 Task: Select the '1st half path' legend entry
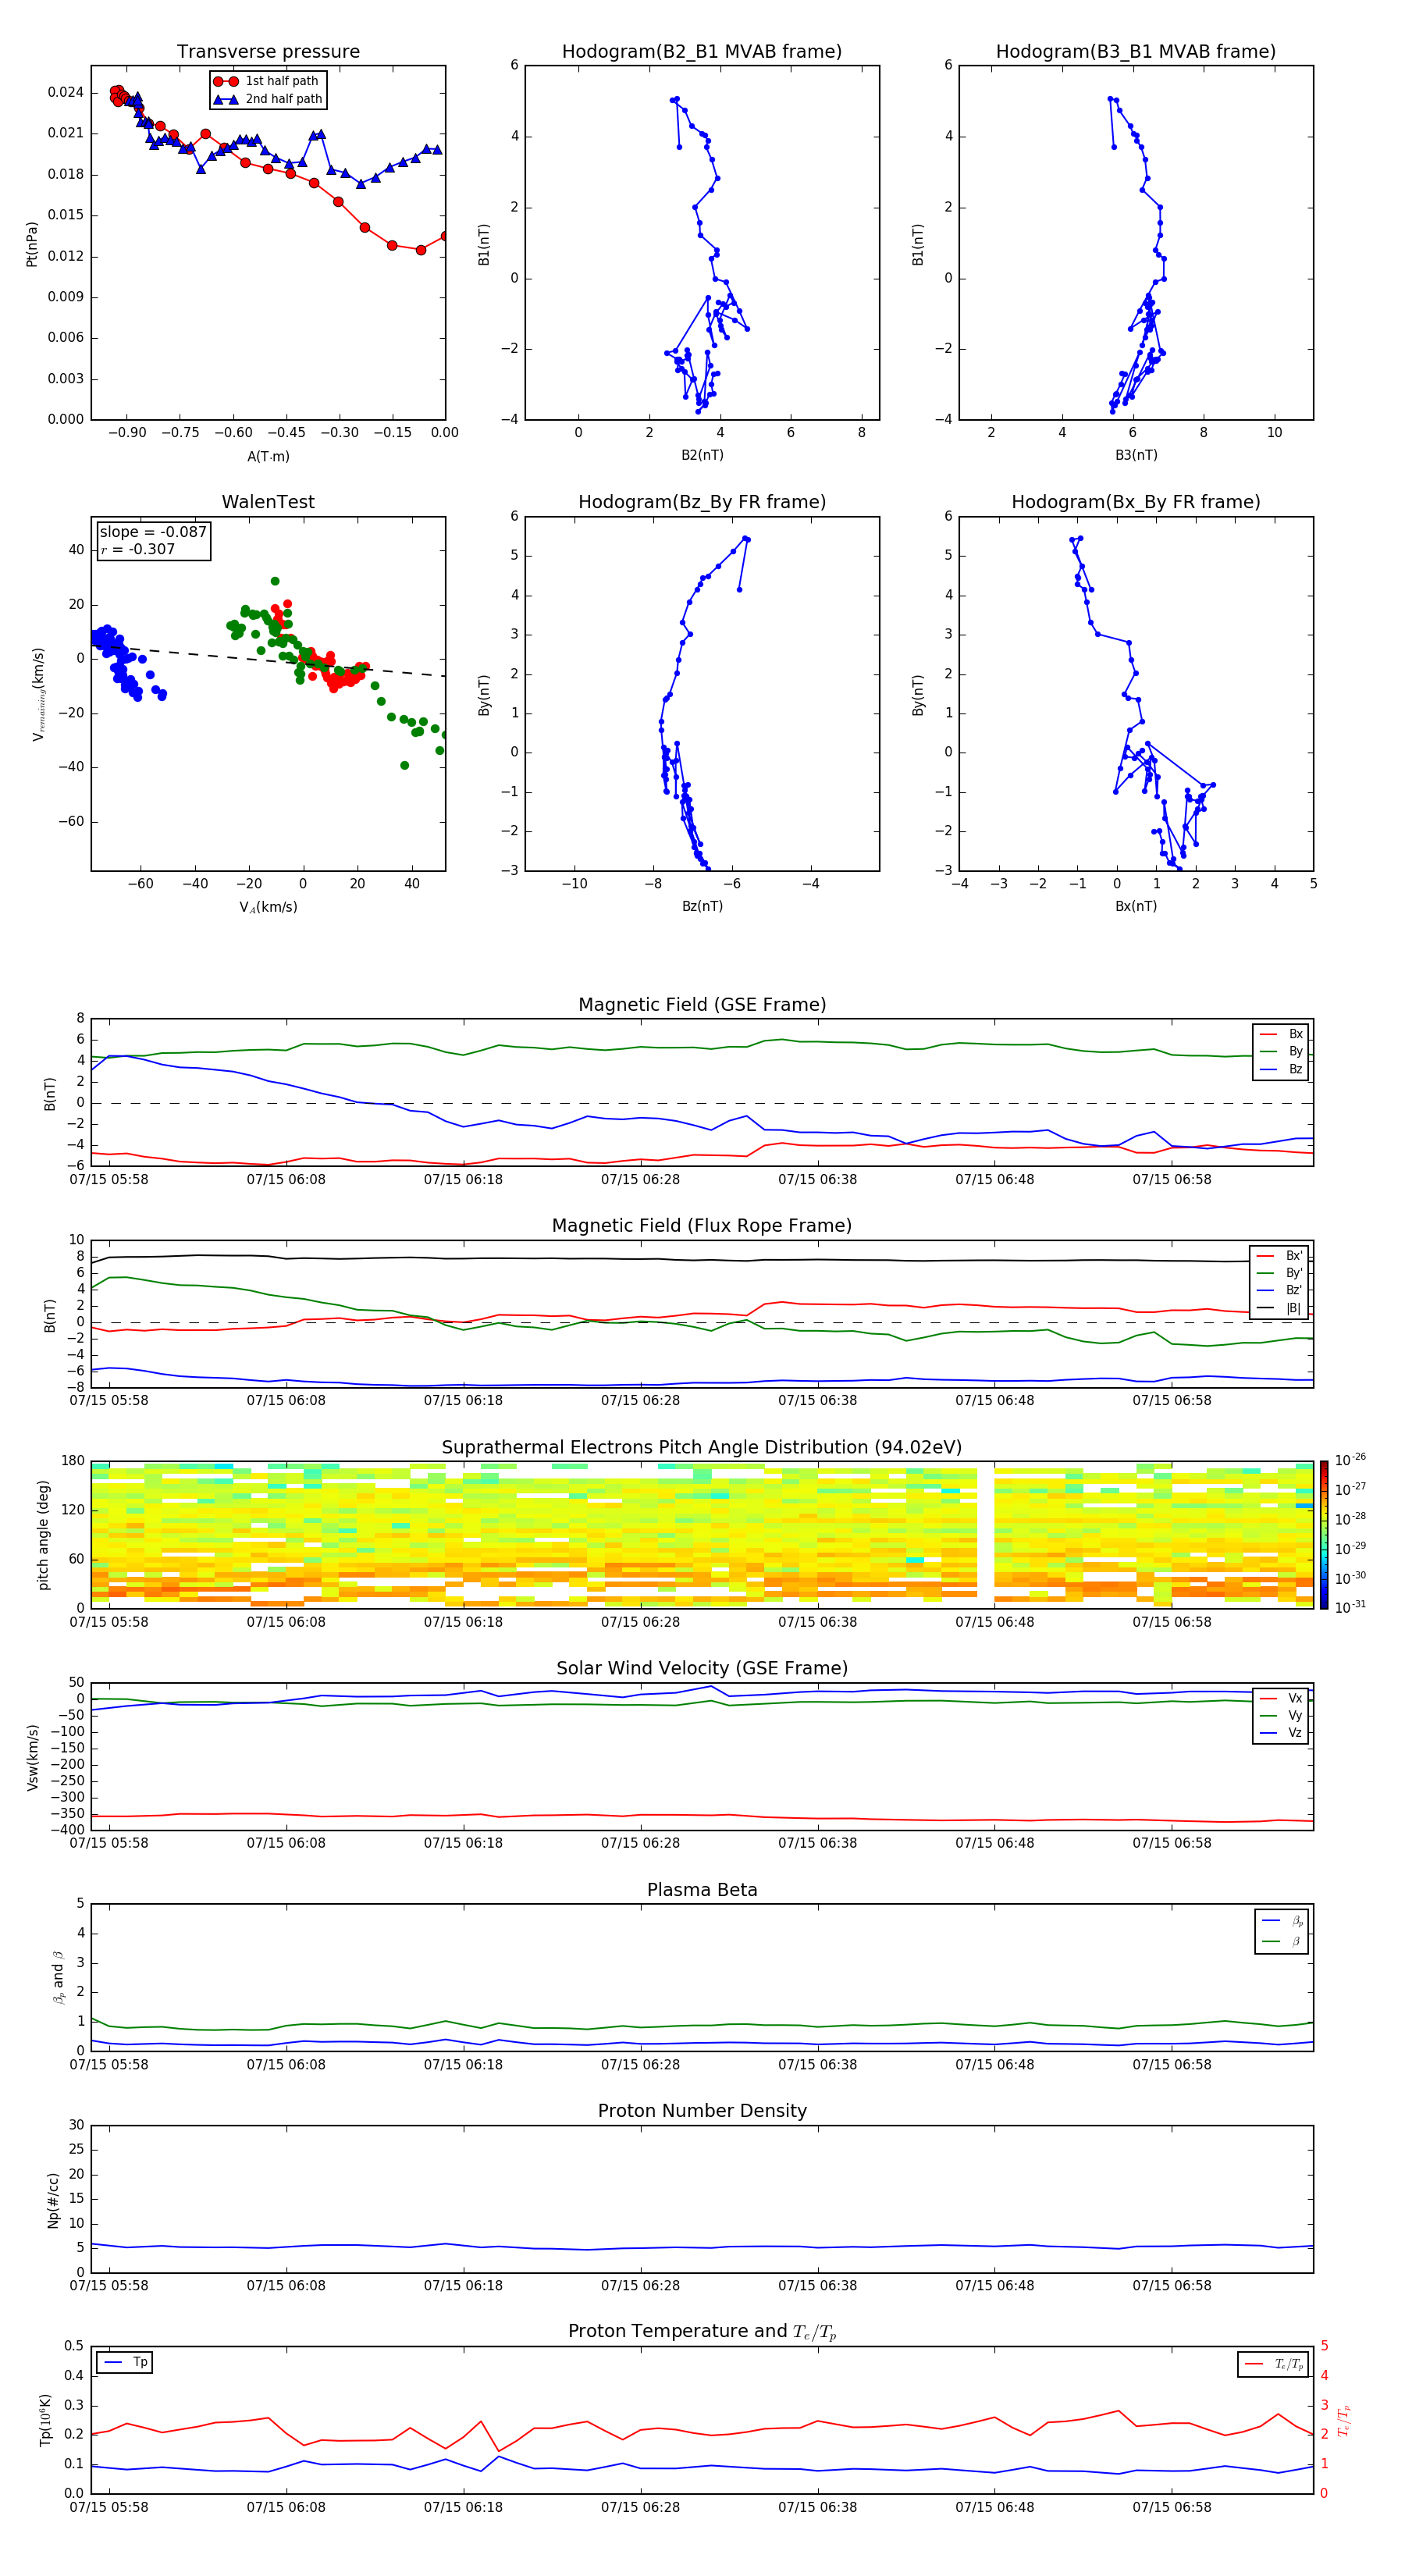[268, 81]
